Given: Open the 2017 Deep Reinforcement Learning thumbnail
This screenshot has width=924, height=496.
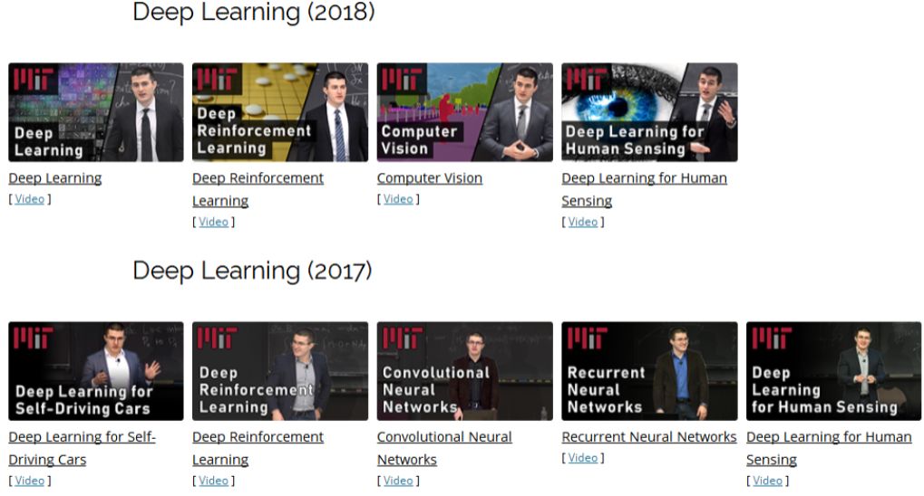Looking at the screenshot, I should tap(280, 371).
